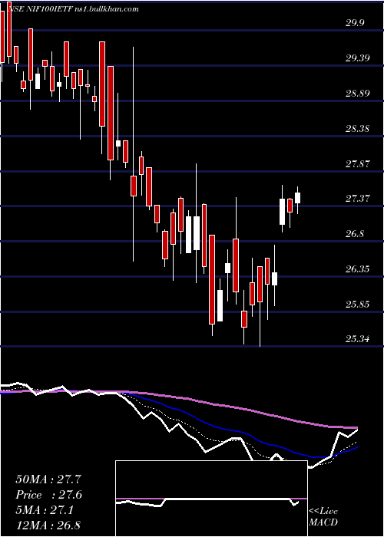Click the 25.34 price axis label
Image resolution: width=384 pixels, height=537 pixels.
(358, 339)
